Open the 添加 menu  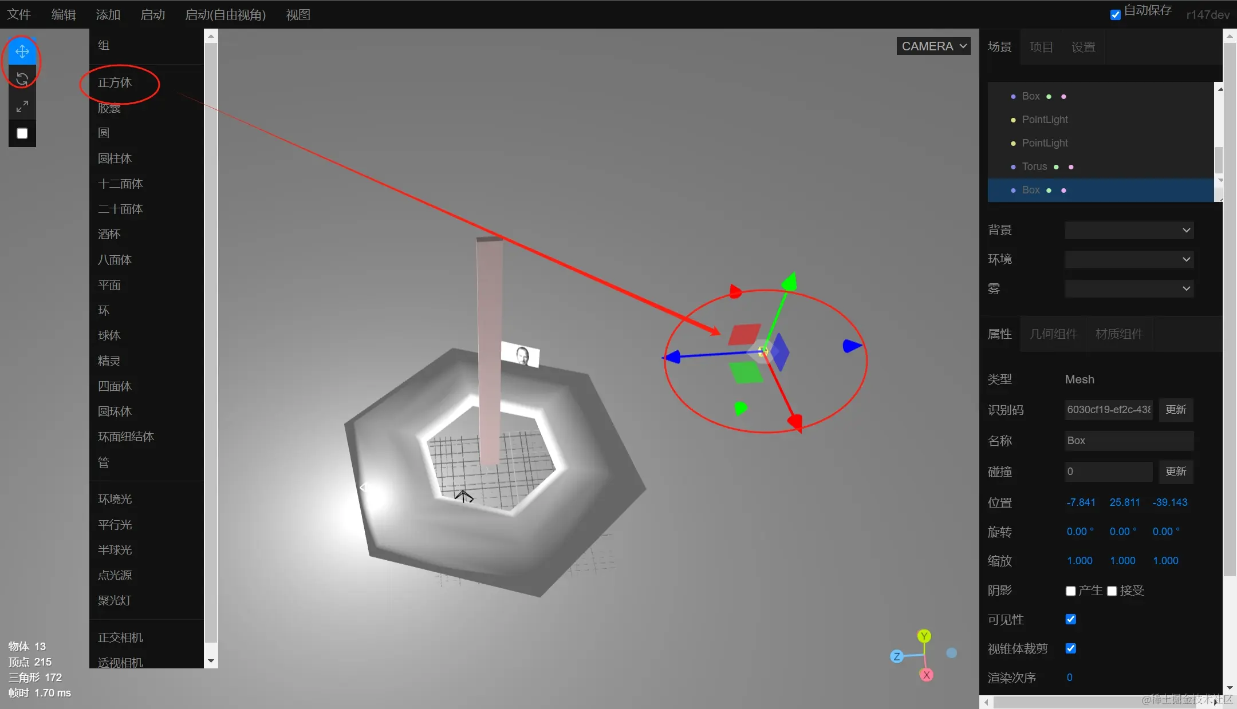[x=108, y=15]
